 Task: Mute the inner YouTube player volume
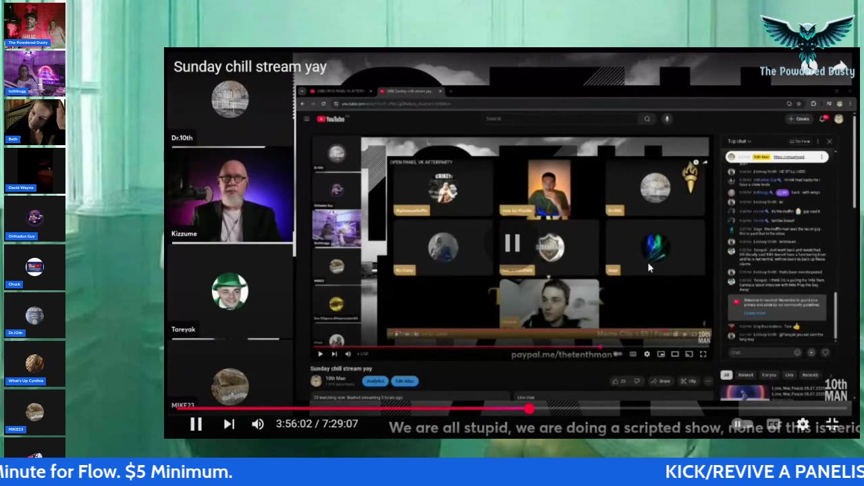348,354
